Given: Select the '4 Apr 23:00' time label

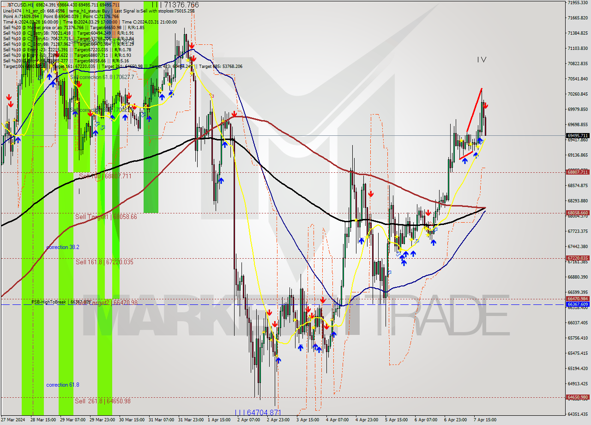Looking at the screenshot, I should click(x=367, y=420).
